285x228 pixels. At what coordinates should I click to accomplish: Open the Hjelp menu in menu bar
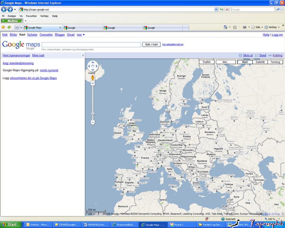55,16
